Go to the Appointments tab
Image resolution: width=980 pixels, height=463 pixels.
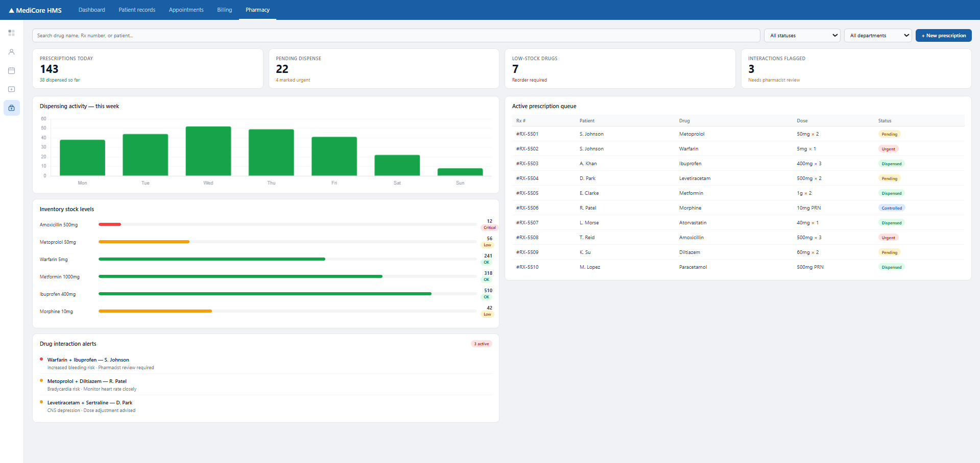186,10
